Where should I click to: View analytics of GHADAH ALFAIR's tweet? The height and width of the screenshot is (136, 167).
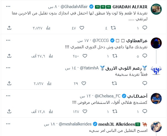coord(48,28)
